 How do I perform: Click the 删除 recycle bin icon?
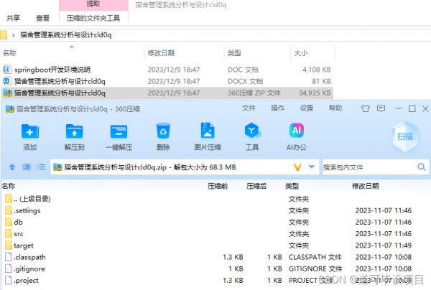click(163, 131)
